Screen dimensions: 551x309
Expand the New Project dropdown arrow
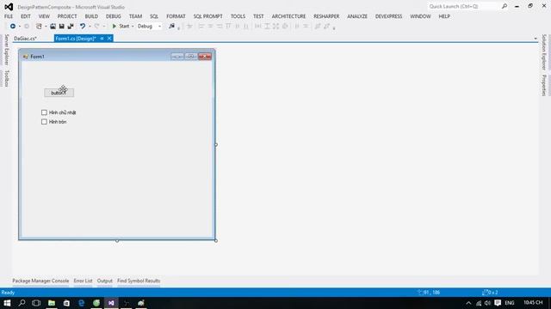pos(46,27)
